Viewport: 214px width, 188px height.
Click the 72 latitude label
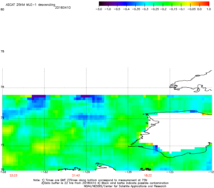tap(2, 145)
